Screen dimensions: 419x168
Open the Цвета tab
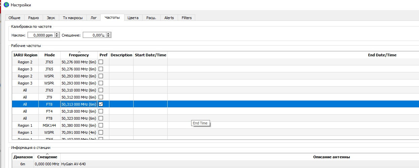tap(133, 18)
